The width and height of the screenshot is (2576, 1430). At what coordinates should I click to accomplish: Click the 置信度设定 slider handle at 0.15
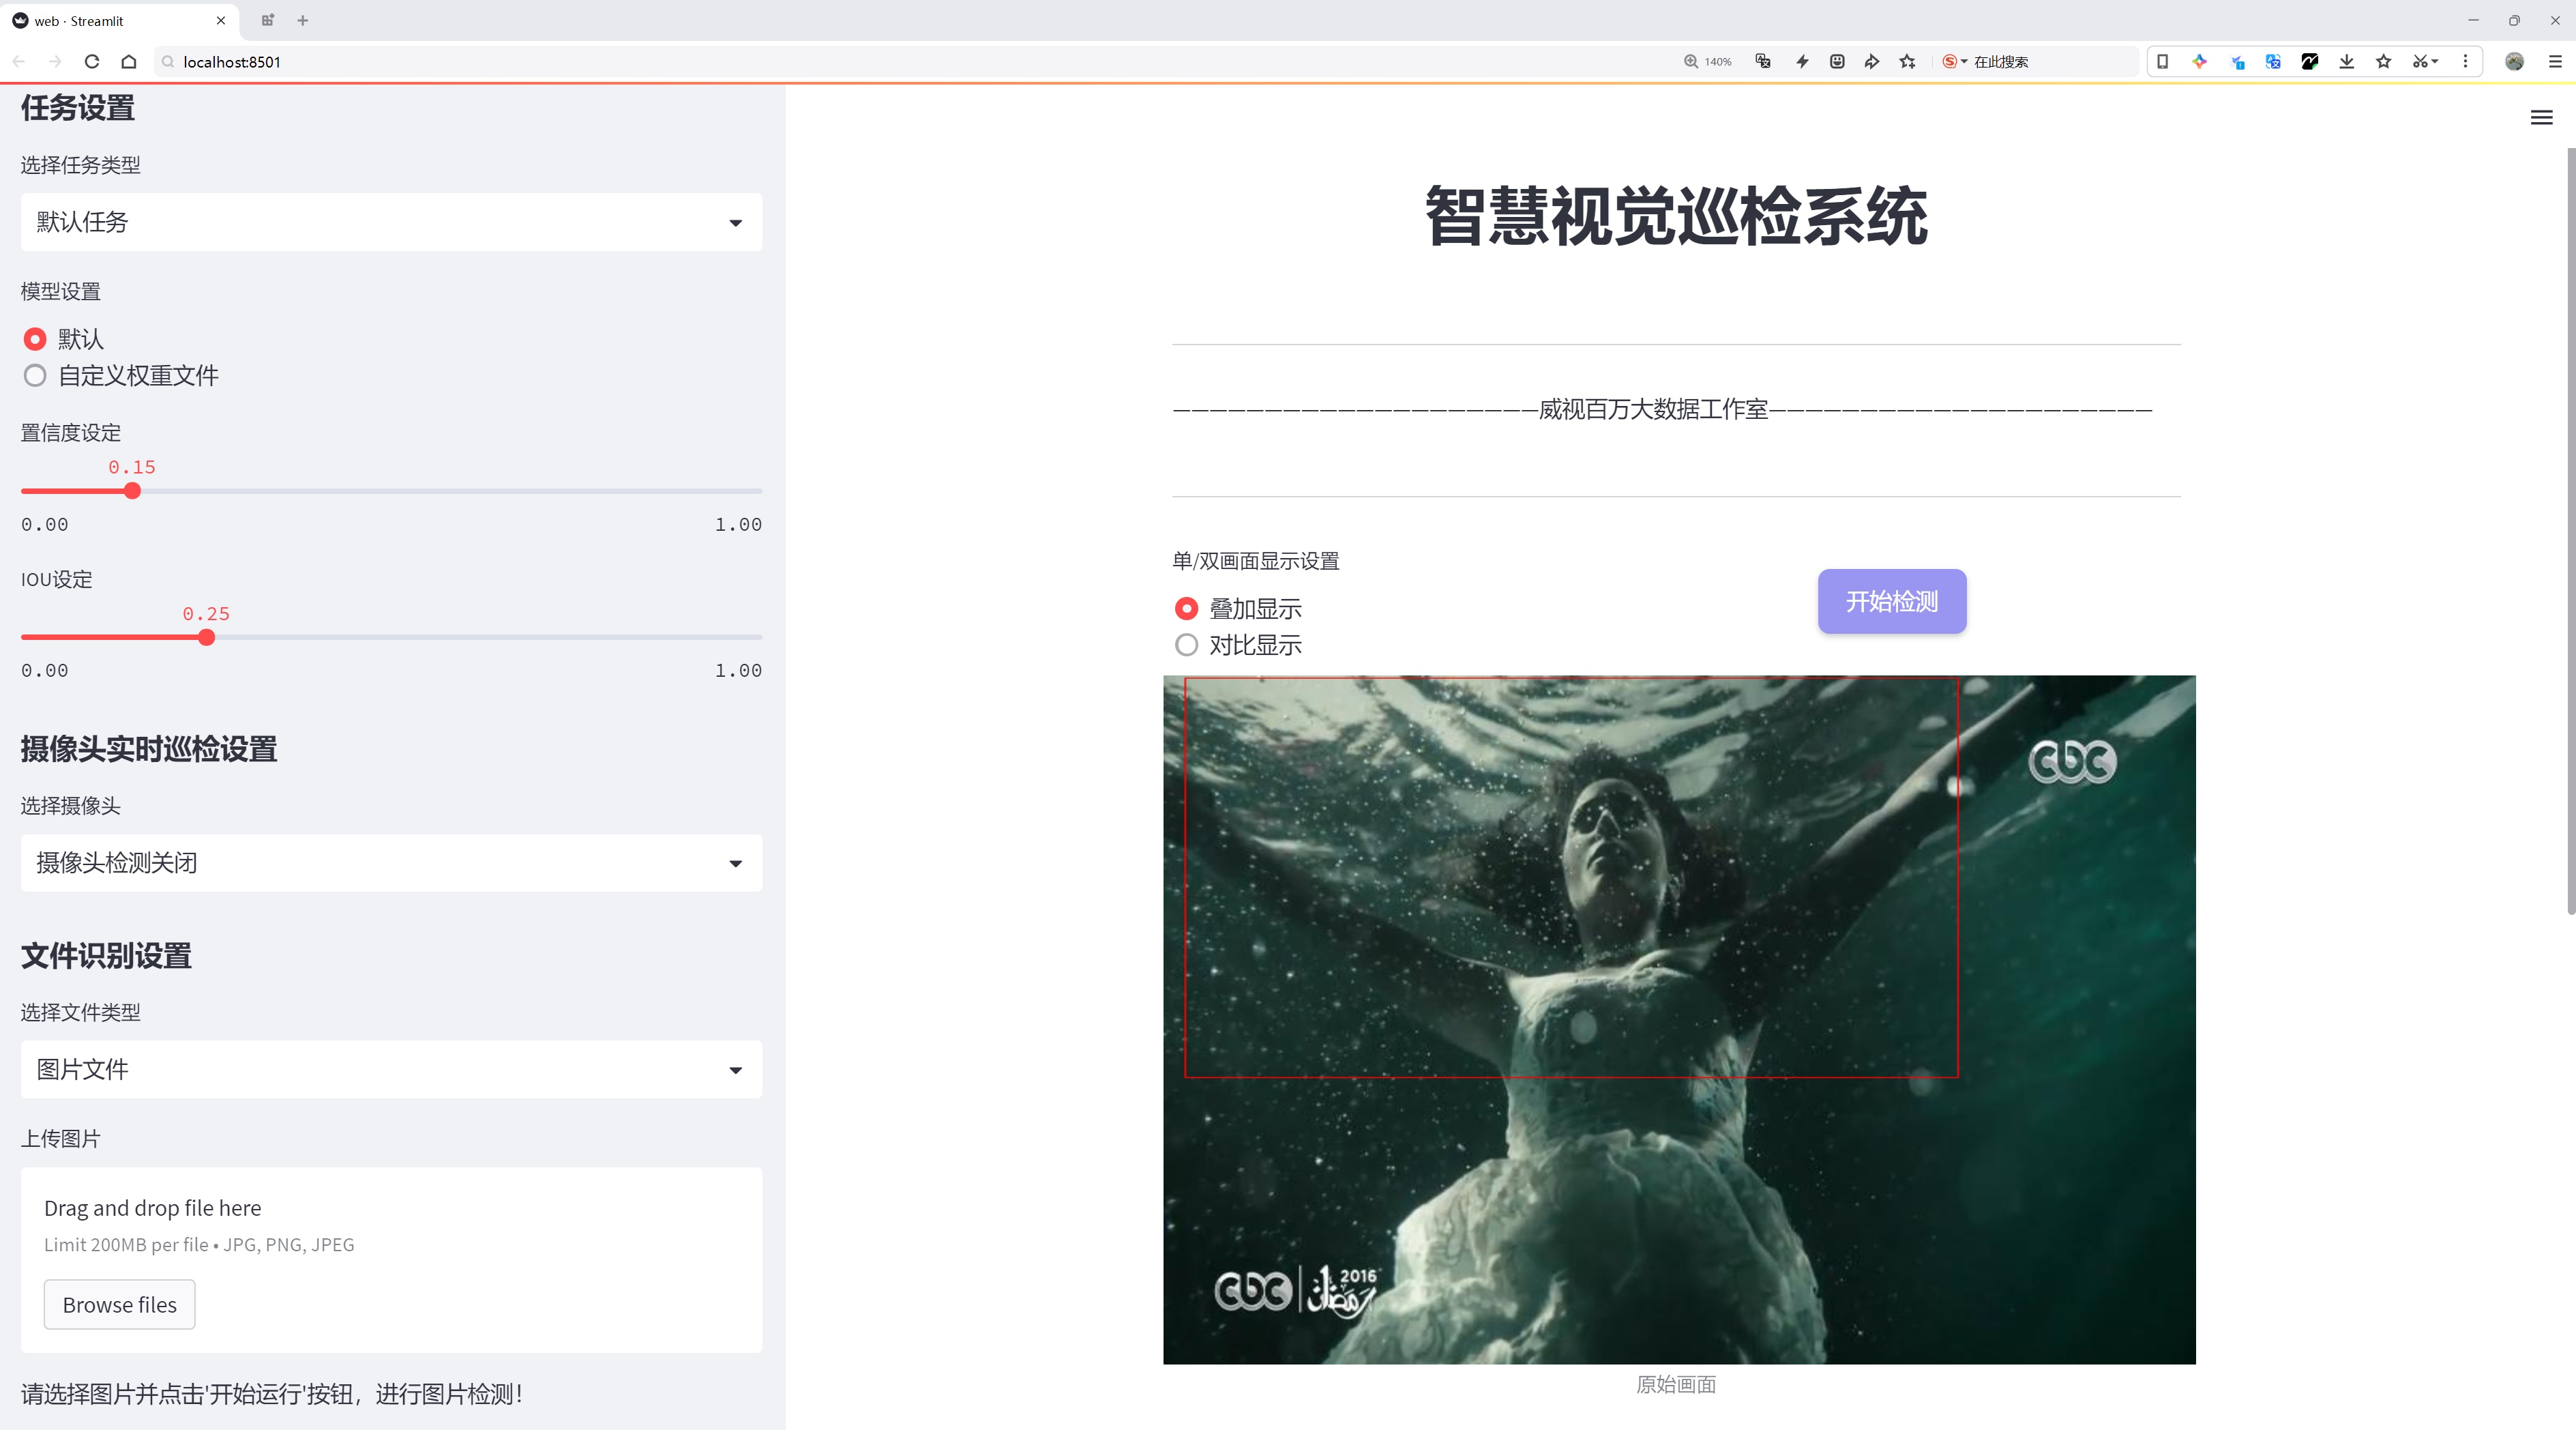(x=132, y=491)
